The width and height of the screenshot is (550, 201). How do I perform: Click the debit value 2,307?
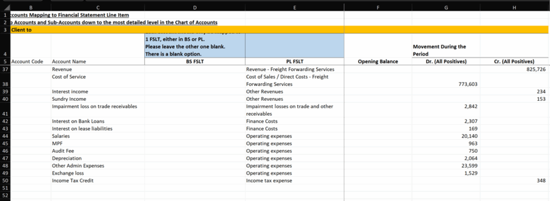click(x=471, y=121)
